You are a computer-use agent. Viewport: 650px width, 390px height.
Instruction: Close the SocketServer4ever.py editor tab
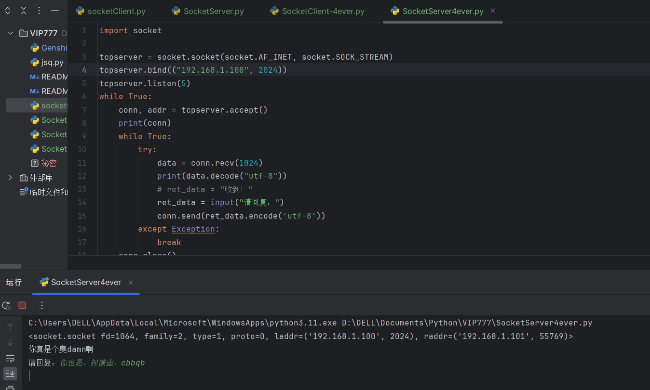pos(493,11)
